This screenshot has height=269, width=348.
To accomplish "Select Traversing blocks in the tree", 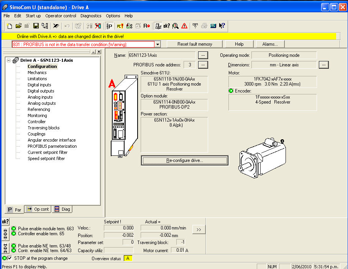I will pos(44,128).
